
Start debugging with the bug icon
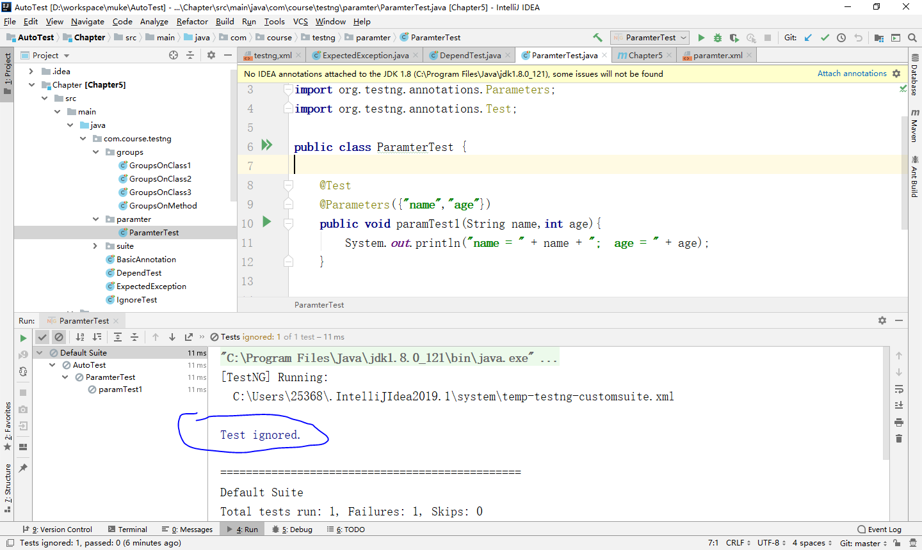tap(718, 38)
